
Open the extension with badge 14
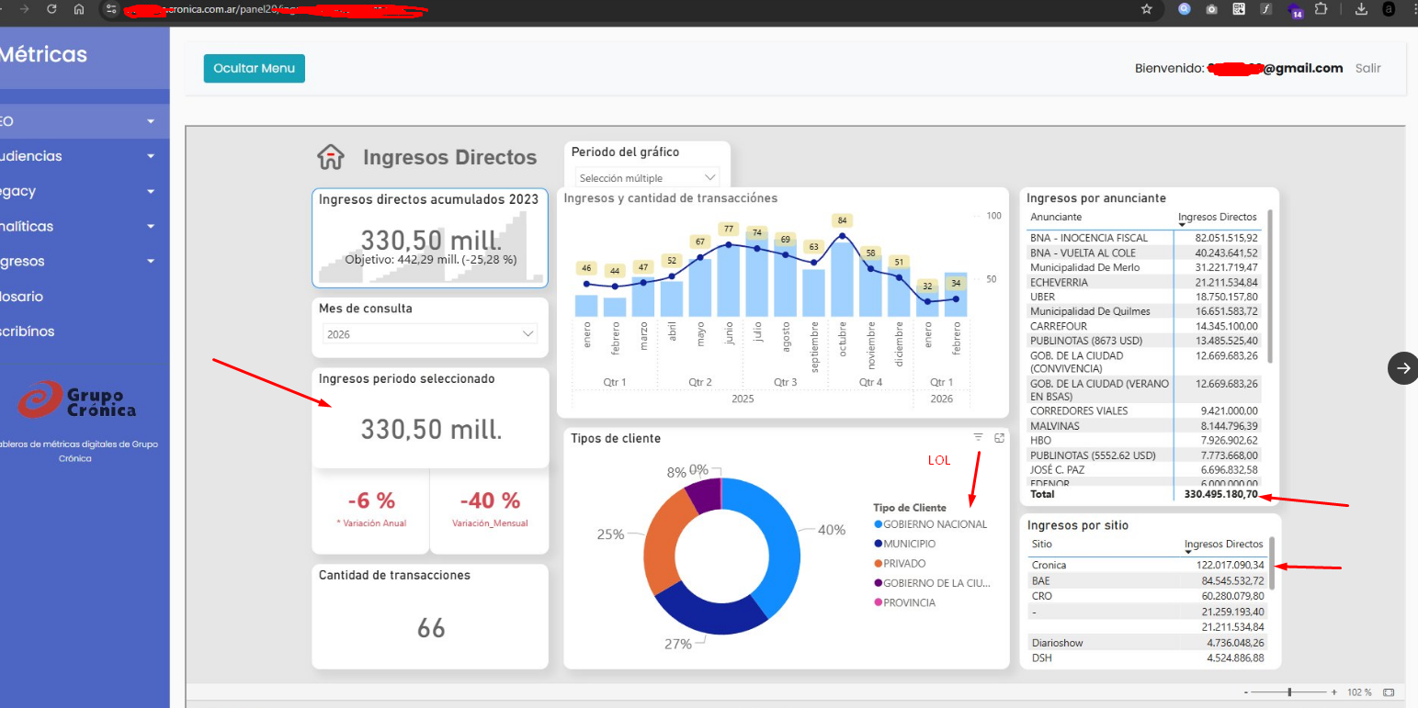[1296, 11]
